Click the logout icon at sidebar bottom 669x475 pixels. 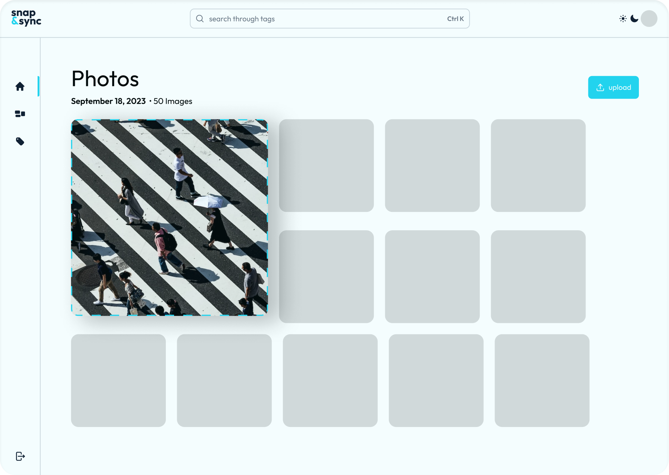[x=20, y=456]
